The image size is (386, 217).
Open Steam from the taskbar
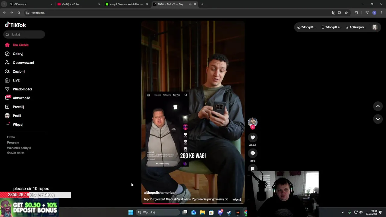229,212
